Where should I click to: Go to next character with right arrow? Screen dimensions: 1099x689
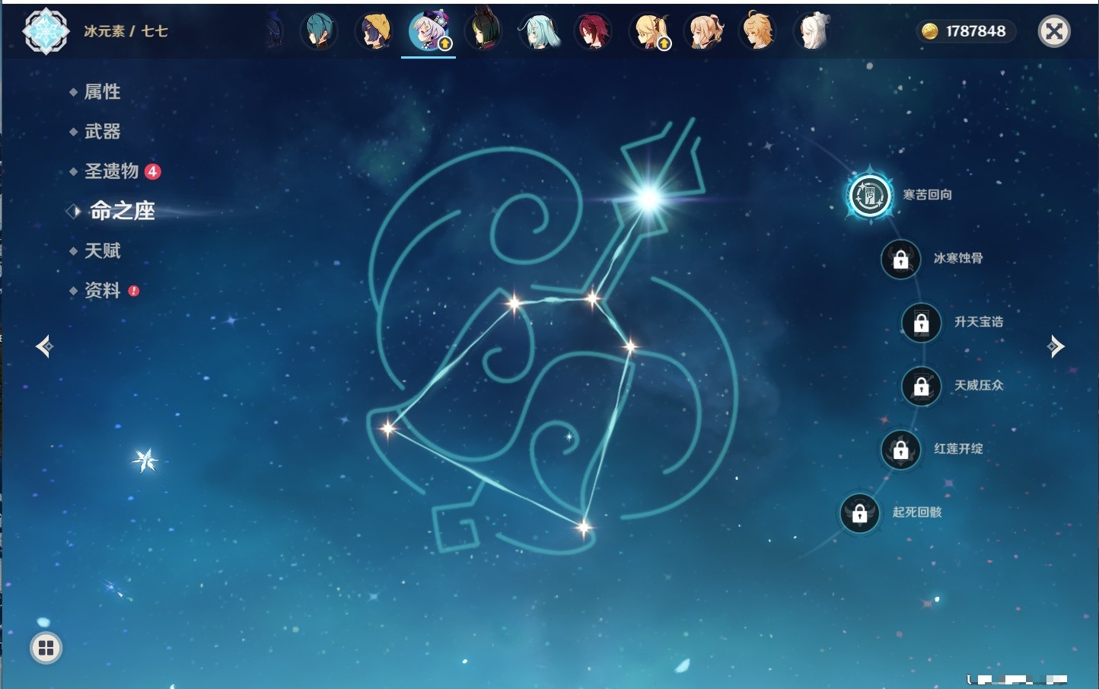point(1056,346)
